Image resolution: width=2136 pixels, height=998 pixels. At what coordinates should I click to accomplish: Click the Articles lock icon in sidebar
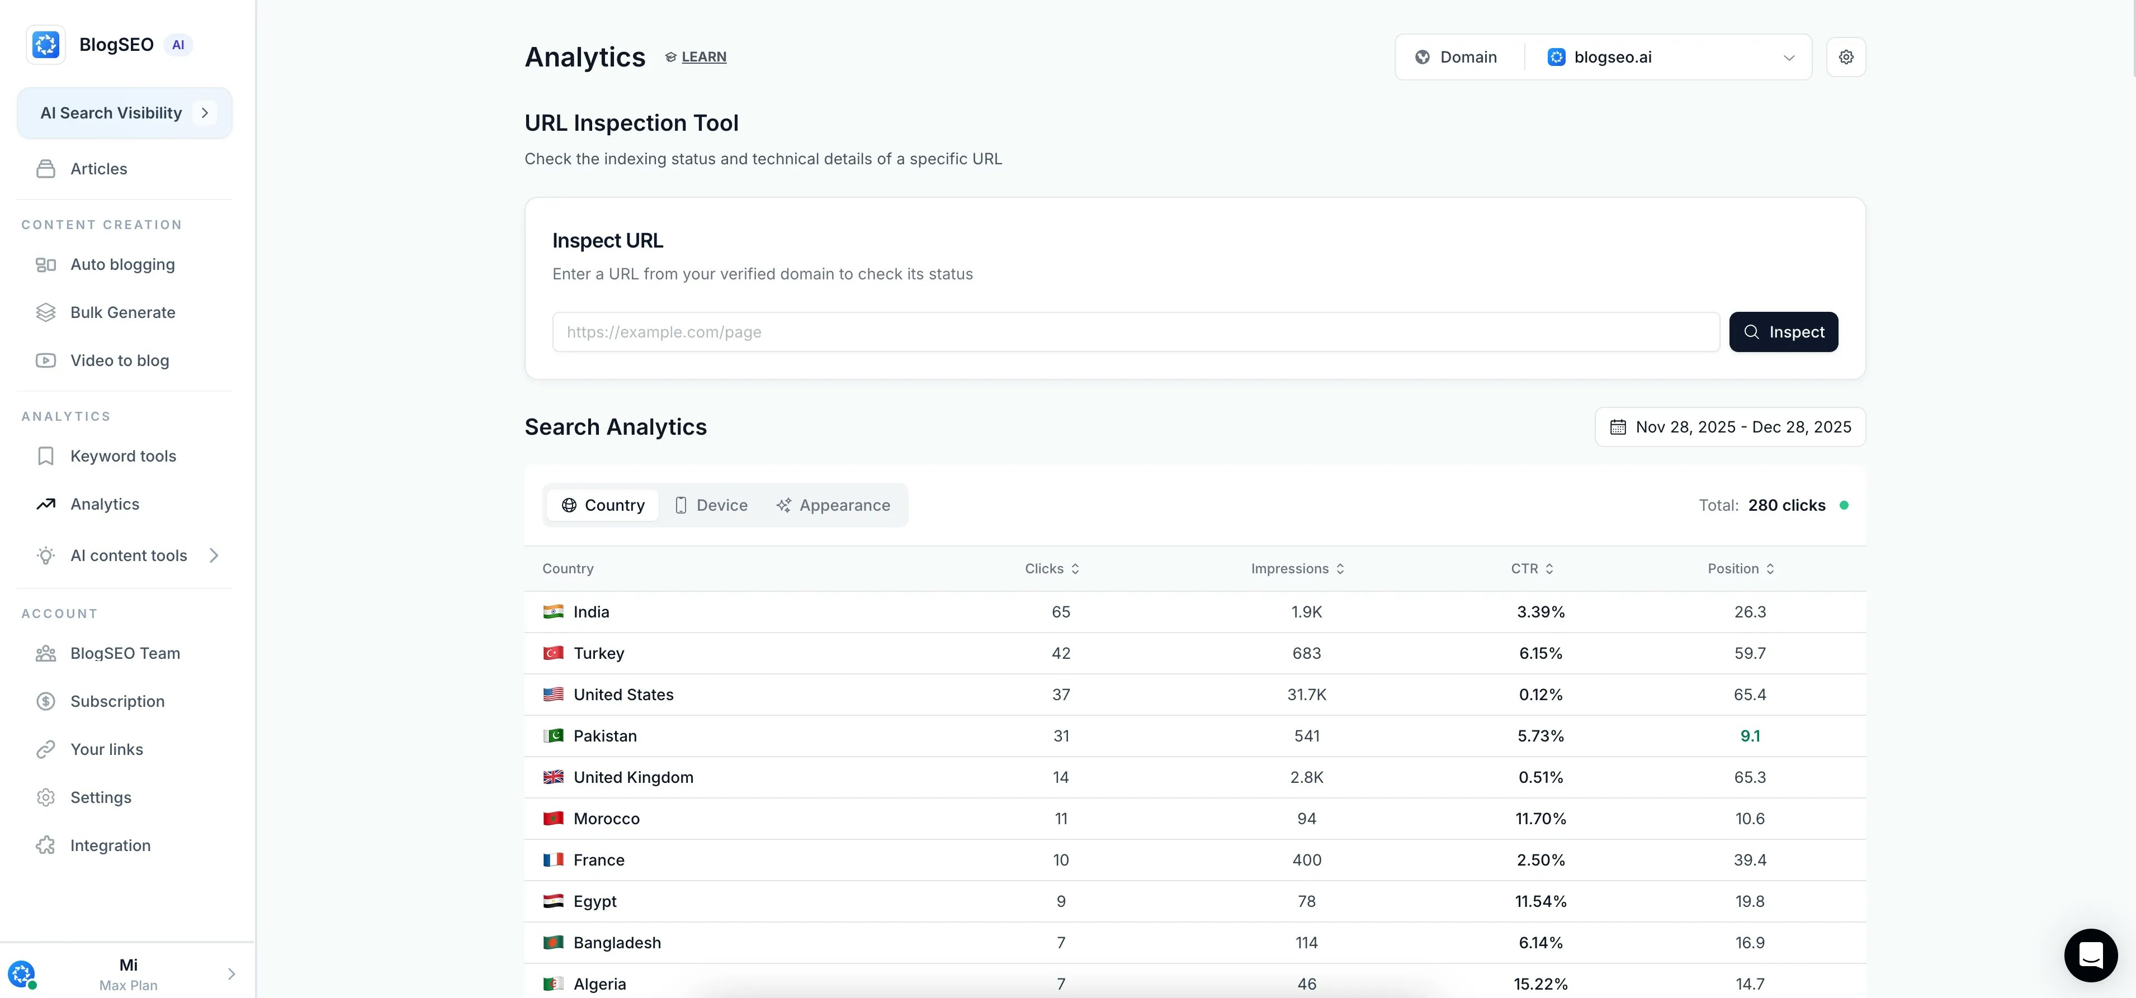coord(46,168)
